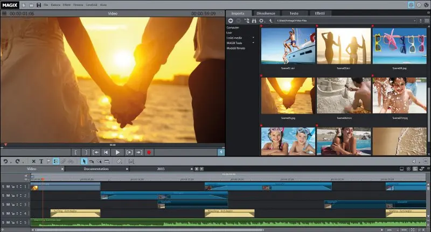This screenshot has height=232, width=431.
Task: Open the Condividi menu
Action: click(x=92, y=5)
